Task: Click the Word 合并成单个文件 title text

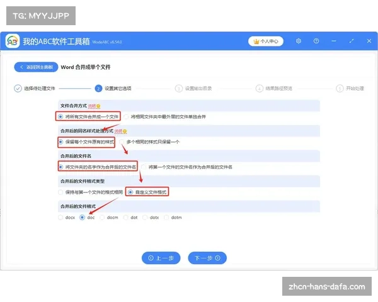Action: coord(86,67)
